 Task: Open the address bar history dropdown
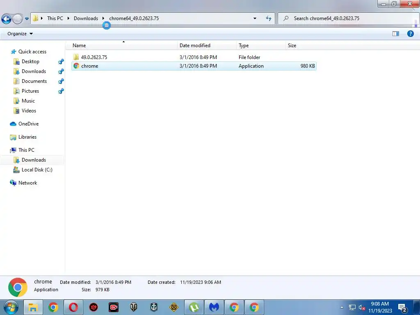pos(255,18)
